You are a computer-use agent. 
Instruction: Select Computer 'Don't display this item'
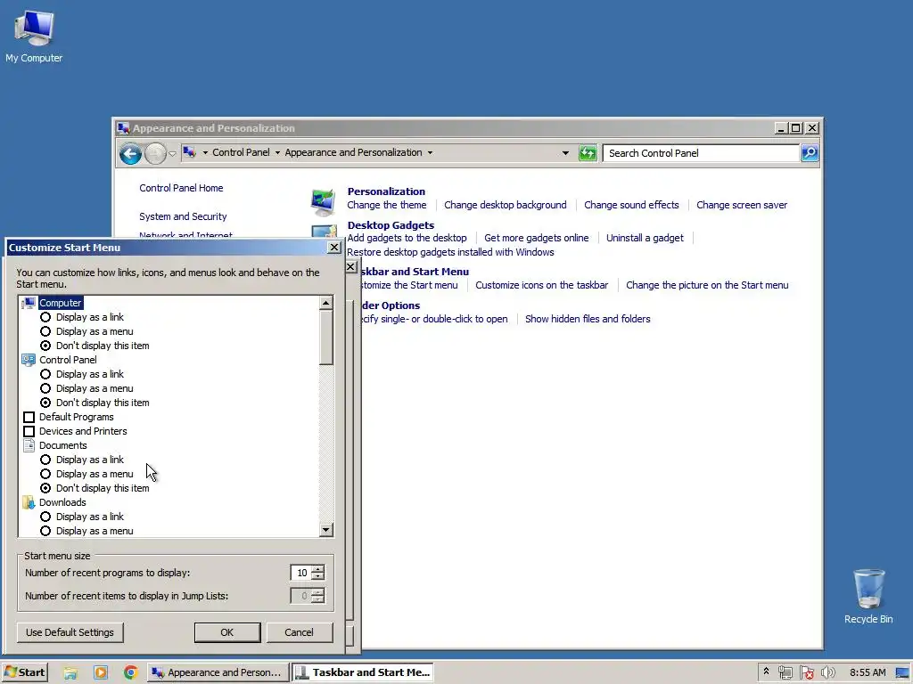click(x=45, y=346)
